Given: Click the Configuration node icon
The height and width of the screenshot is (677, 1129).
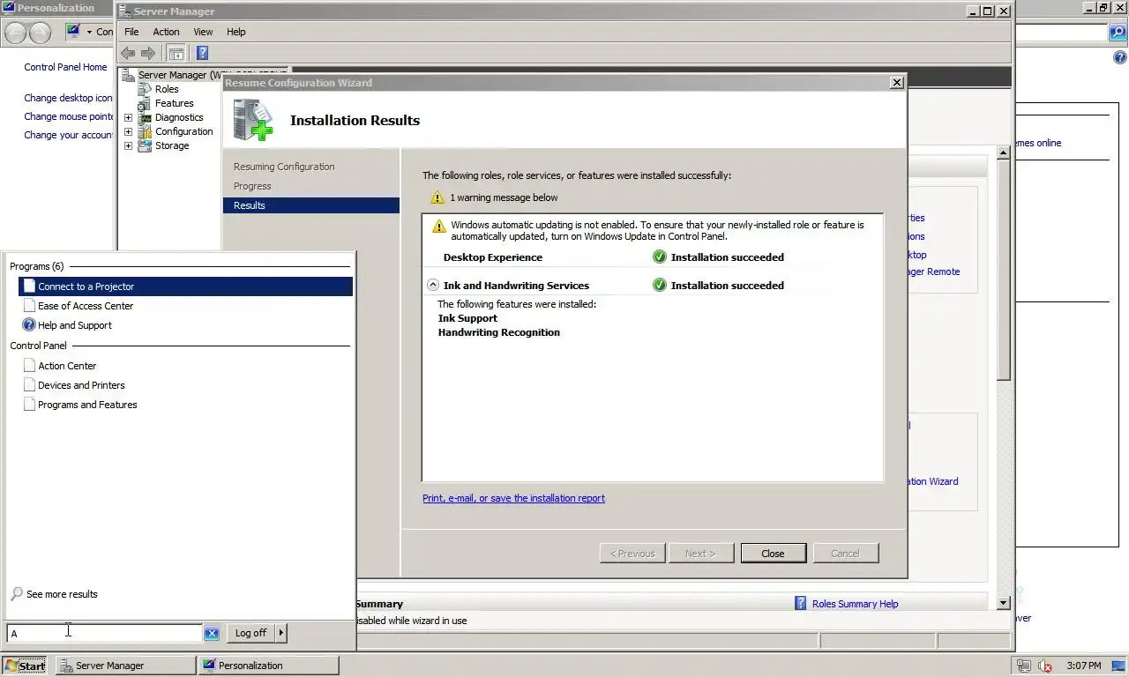Looking at the screenshot, I should pyautogui.click(x=145, y=131).
